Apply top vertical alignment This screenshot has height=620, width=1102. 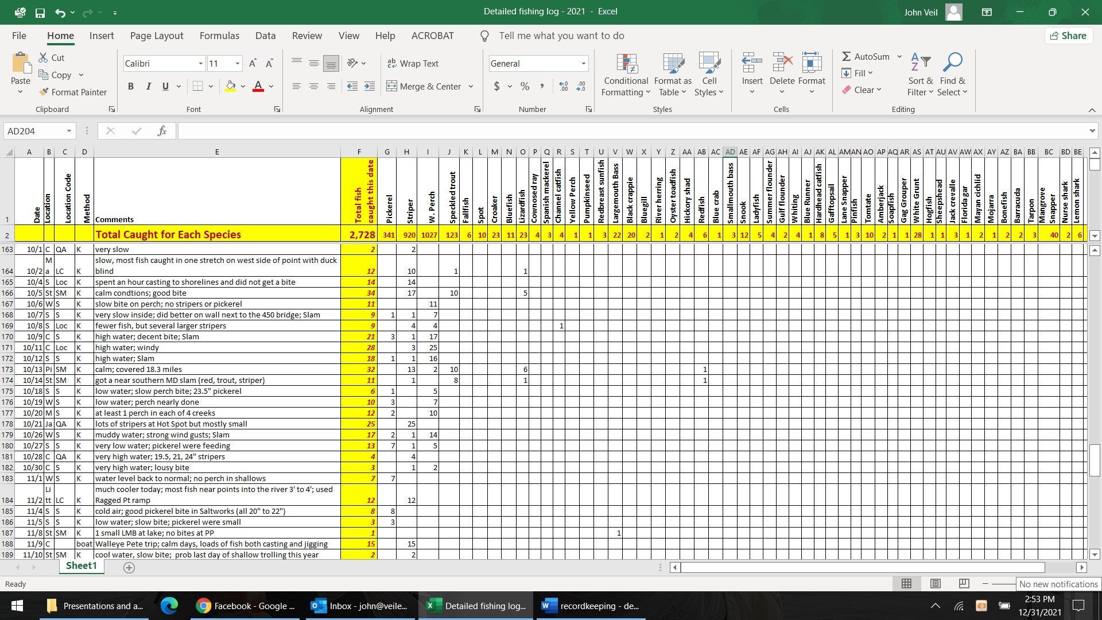point(297,63)
